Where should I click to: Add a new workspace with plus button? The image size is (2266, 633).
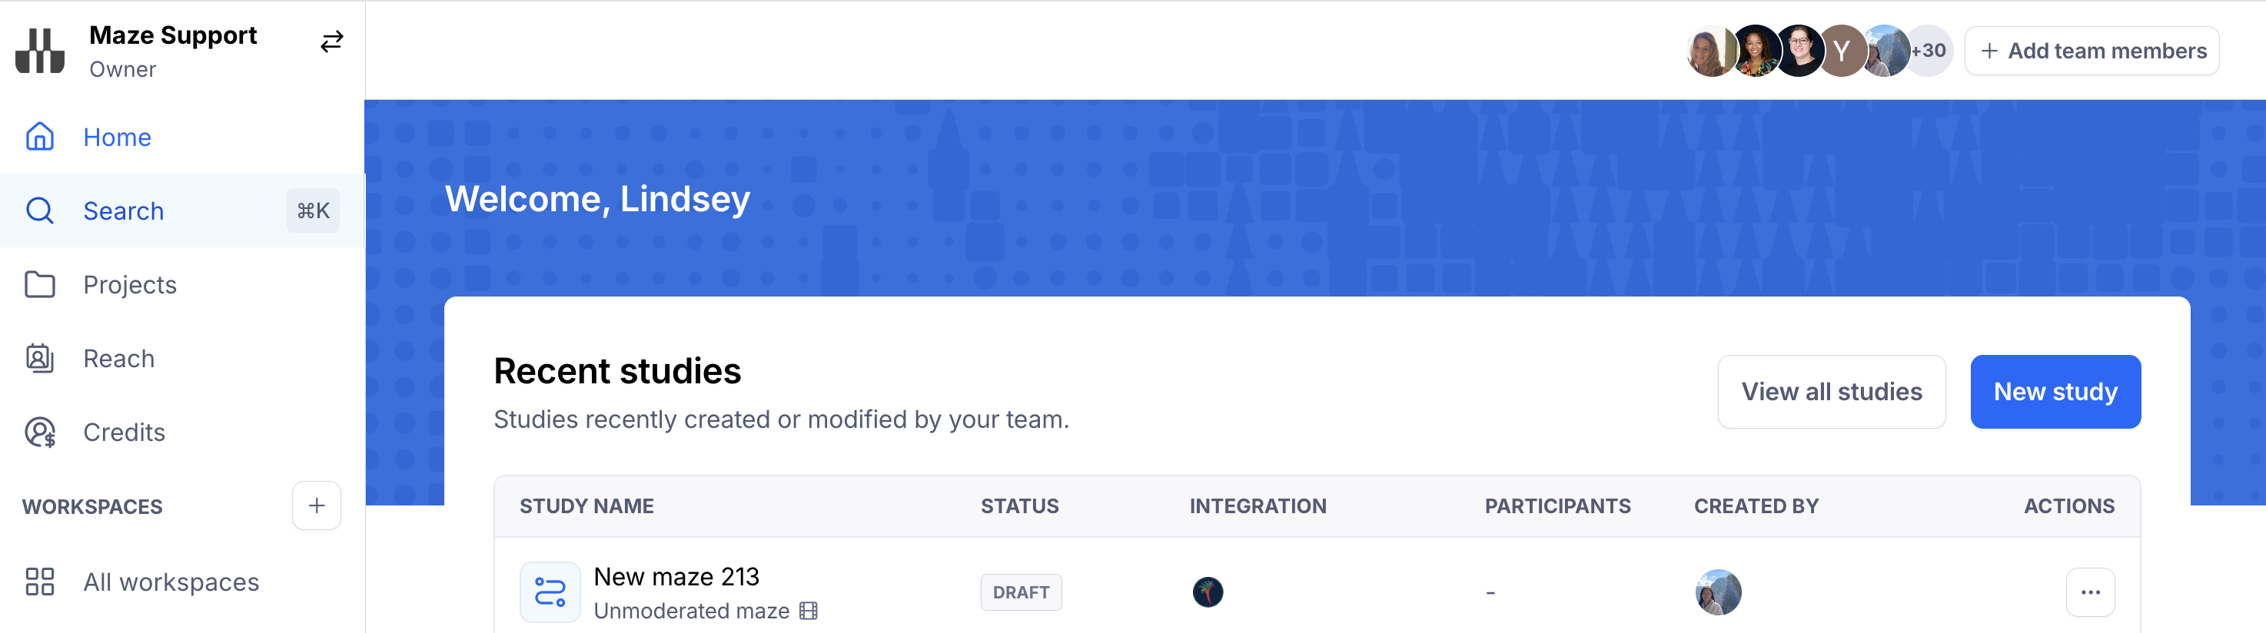tap(317, 505)
